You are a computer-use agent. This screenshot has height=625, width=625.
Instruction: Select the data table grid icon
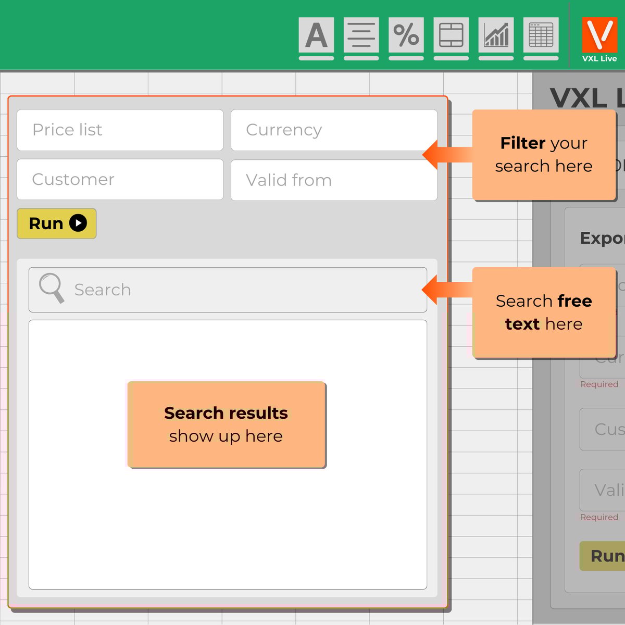(x=541, y=36)
